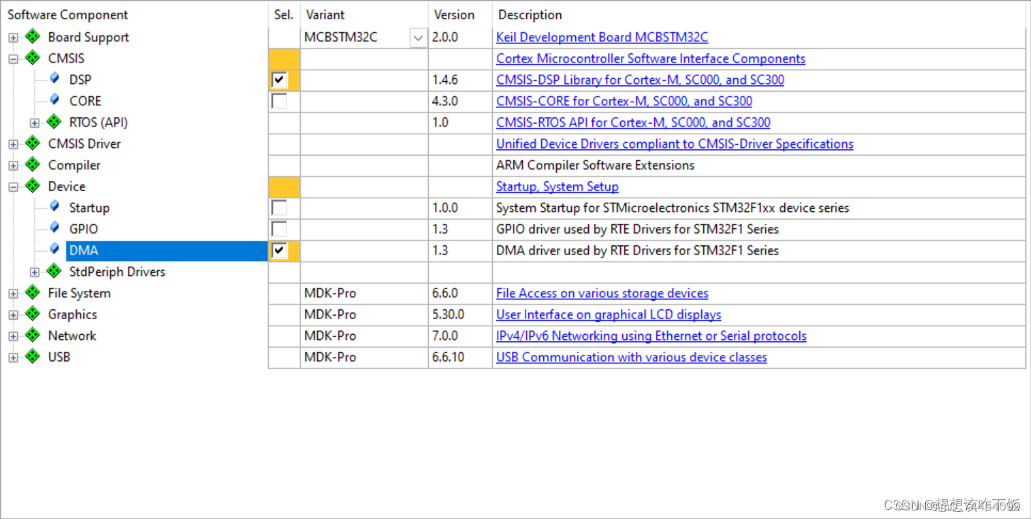The height and width of the screenshot is (519, 1031).
Task: Uncheck the DMA component checkbox
Action: pos(279,250)
